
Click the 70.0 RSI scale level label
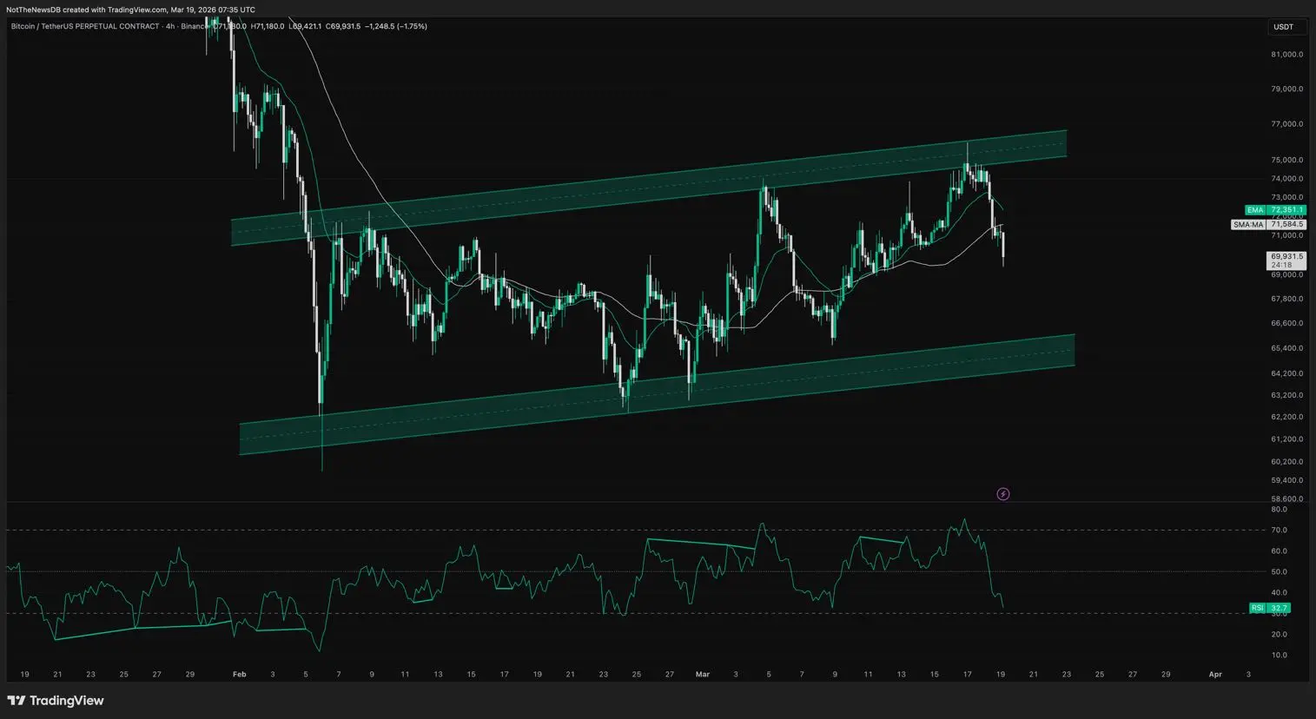tap(1279, 530)
